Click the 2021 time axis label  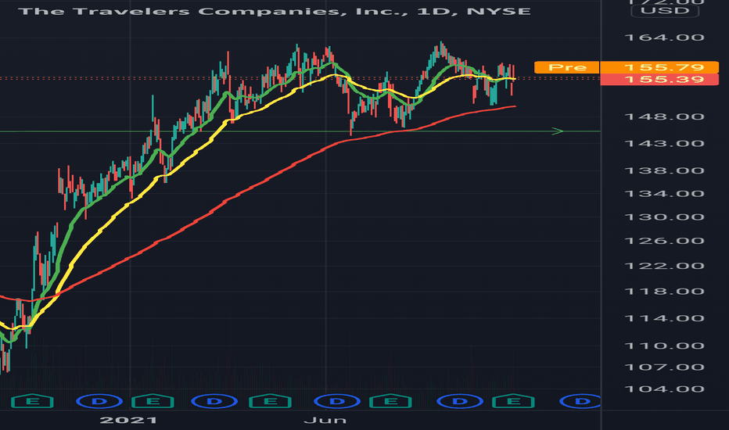128,421
